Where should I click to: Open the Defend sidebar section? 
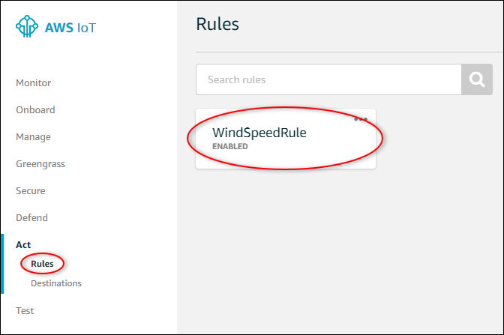pos(32,217)
